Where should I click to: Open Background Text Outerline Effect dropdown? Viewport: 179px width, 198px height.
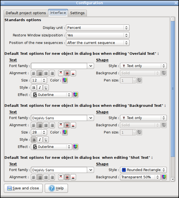[x=52, y=147]
